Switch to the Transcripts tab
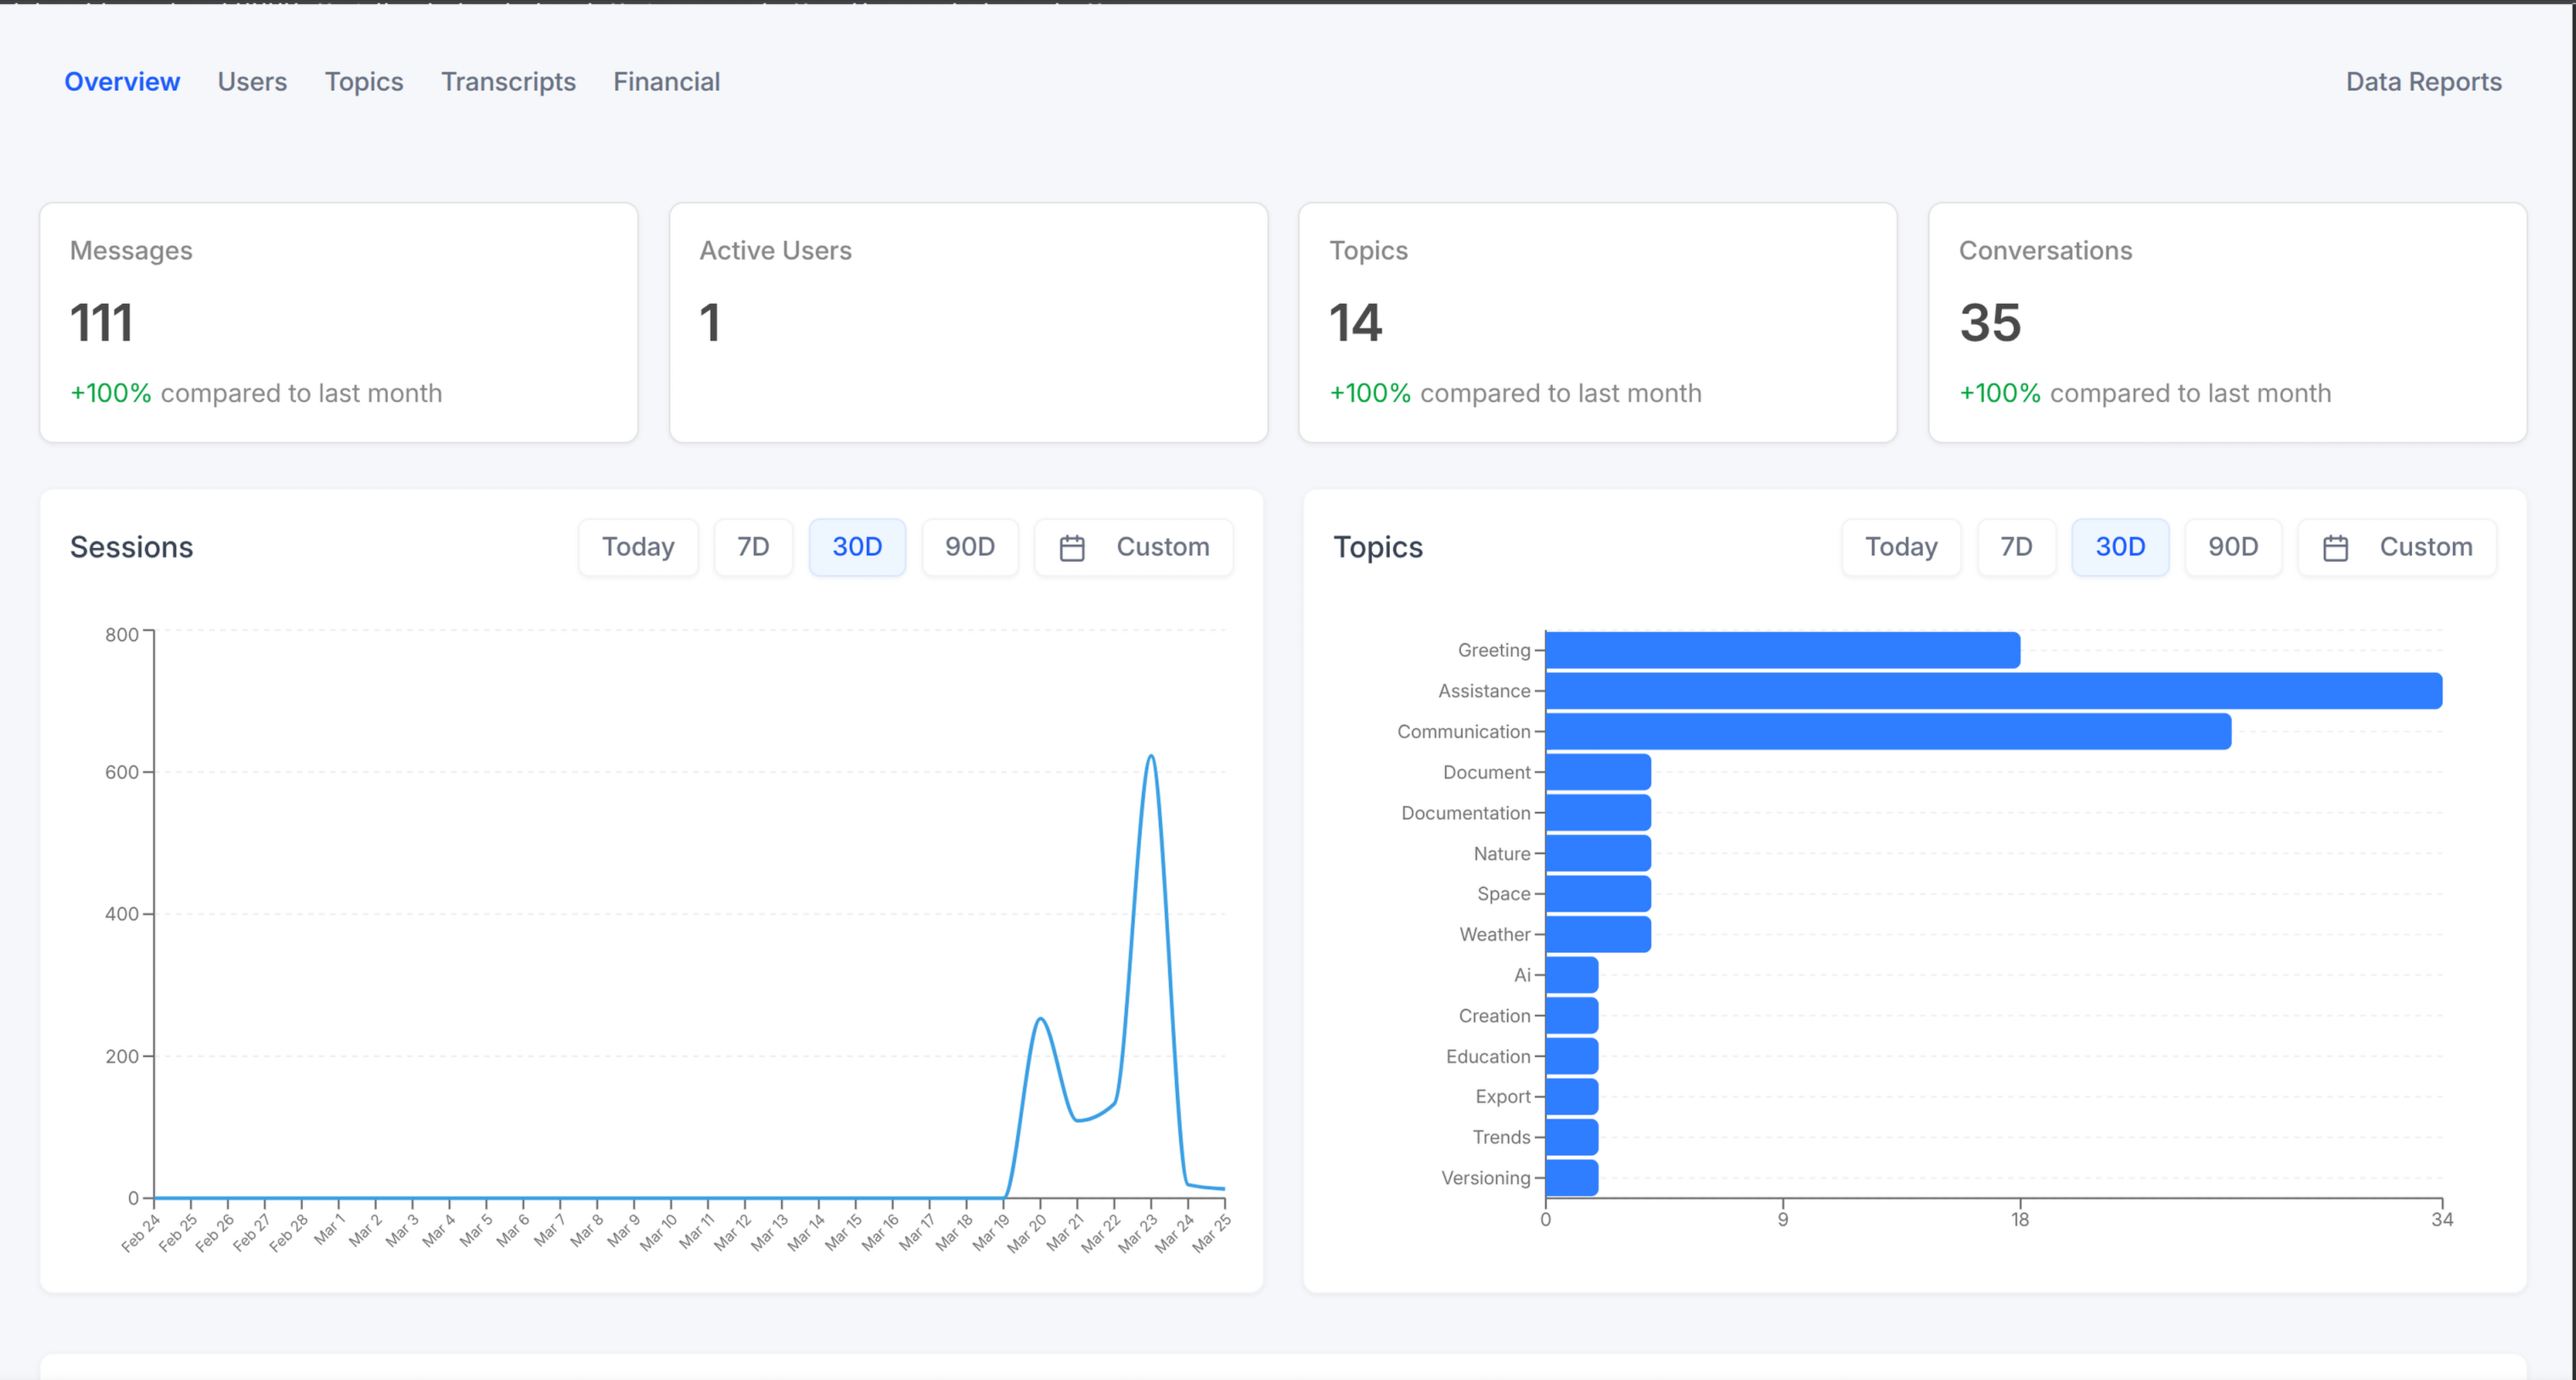 508,82
